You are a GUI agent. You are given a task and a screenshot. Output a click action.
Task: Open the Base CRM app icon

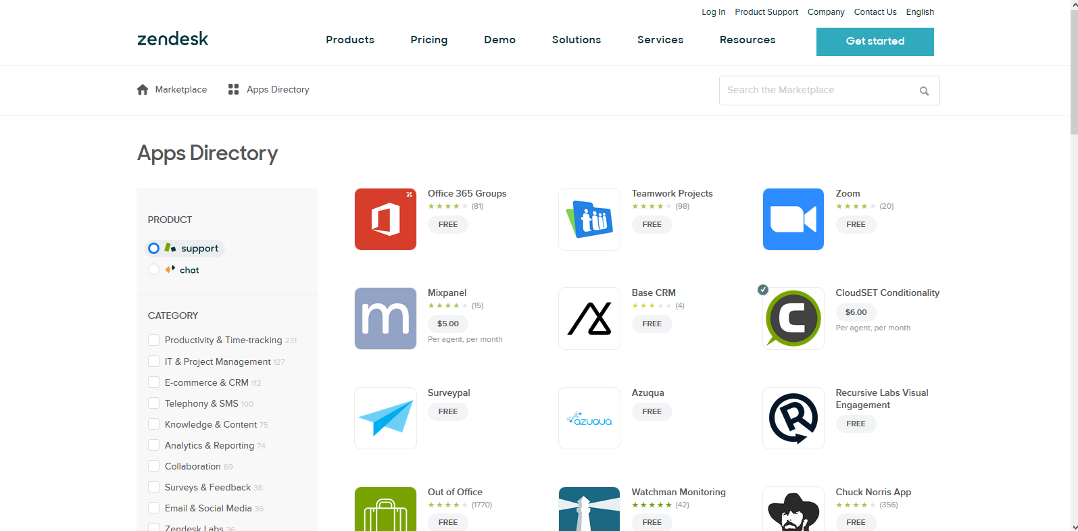589,318
